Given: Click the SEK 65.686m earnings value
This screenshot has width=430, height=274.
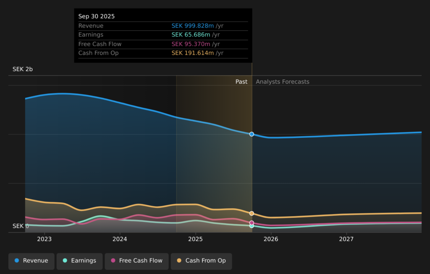Looking at the screenshot, I should (x=191, y=35).
